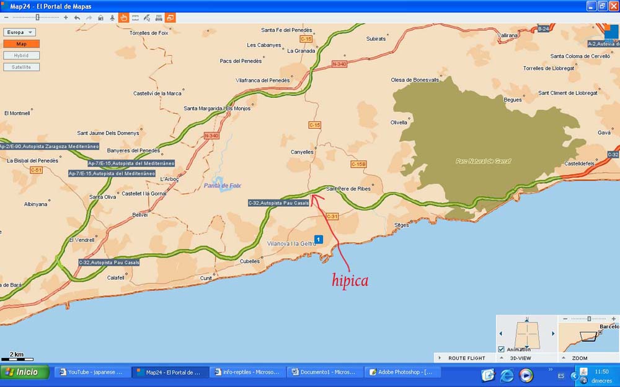Click the home icon in the toolbar
This screenshot has height=387, width=620.
(x=100, y=17)
